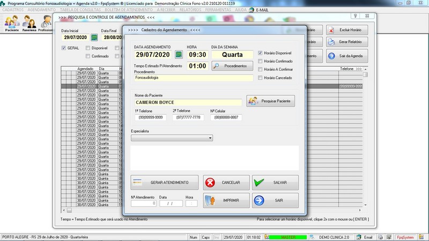Viewport: 429px width, 241px height.
Task: Open the AJUDA menu
Action: click(x=241, y=10)
